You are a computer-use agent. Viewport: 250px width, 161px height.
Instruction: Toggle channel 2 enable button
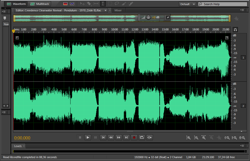pos(243,106)
